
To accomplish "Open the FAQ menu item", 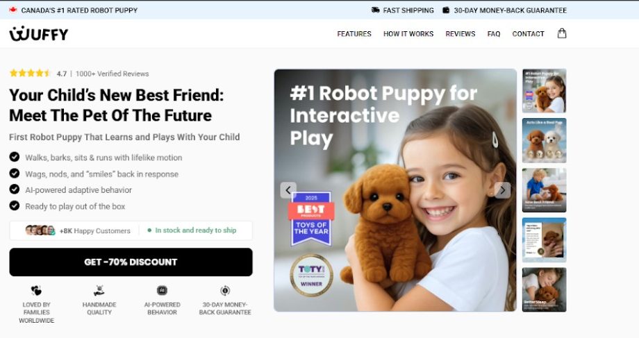I will coord(494,34).
